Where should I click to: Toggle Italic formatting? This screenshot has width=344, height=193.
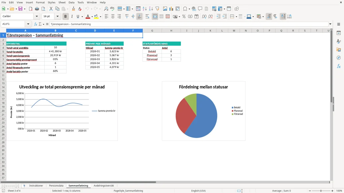click(x=72, y=16)
